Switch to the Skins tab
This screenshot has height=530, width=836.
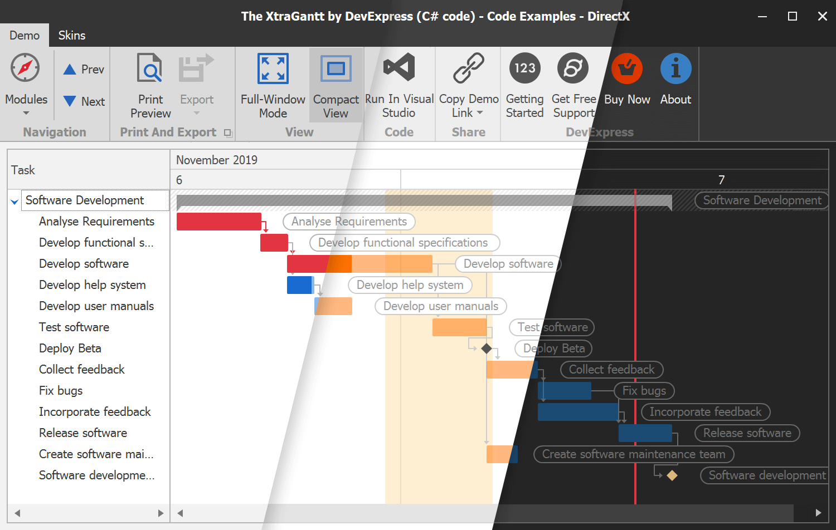pos(71,35)
